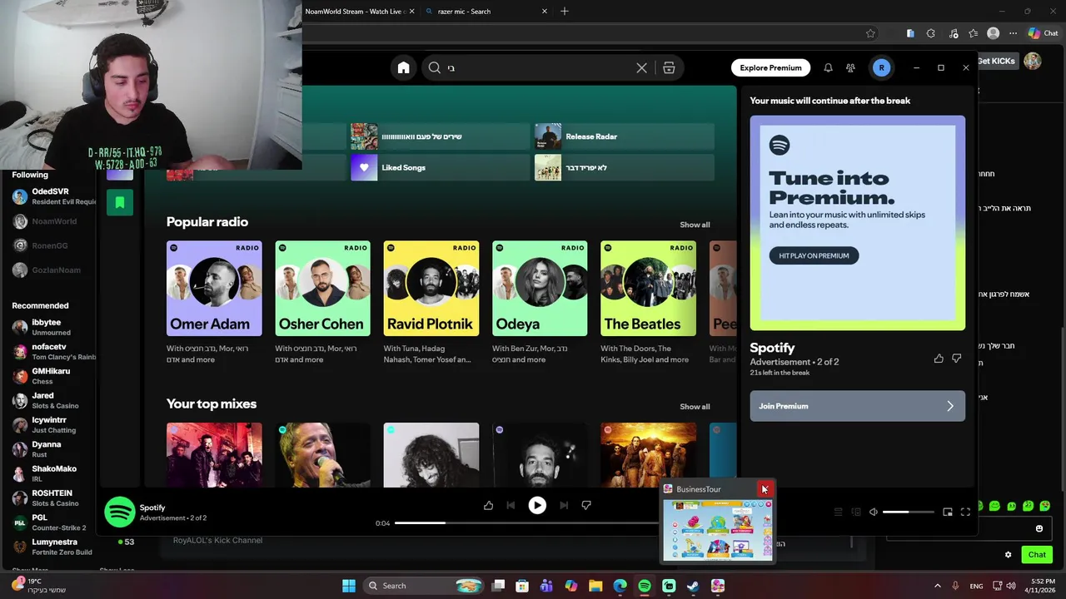1066x599 pixels.
Task: Mute Spotify with the speaker icon
Action: click(x=873, y=512)
